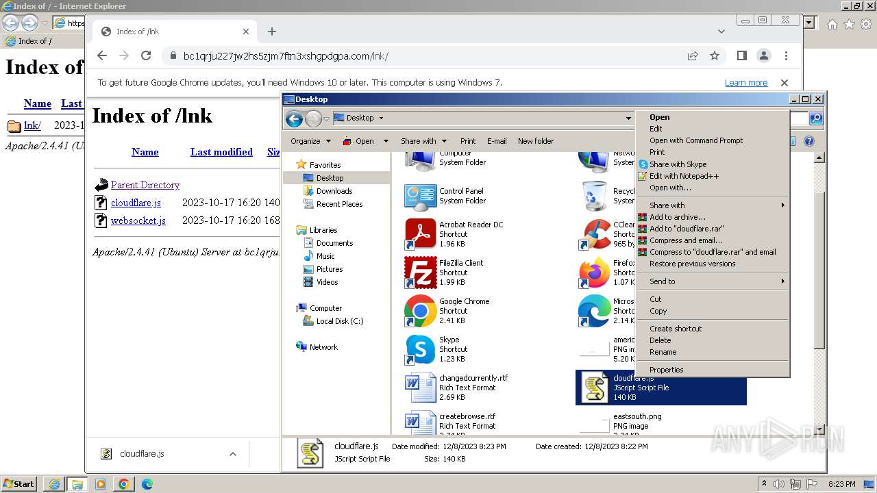Click the New folder toolbar button

[536, 141]
